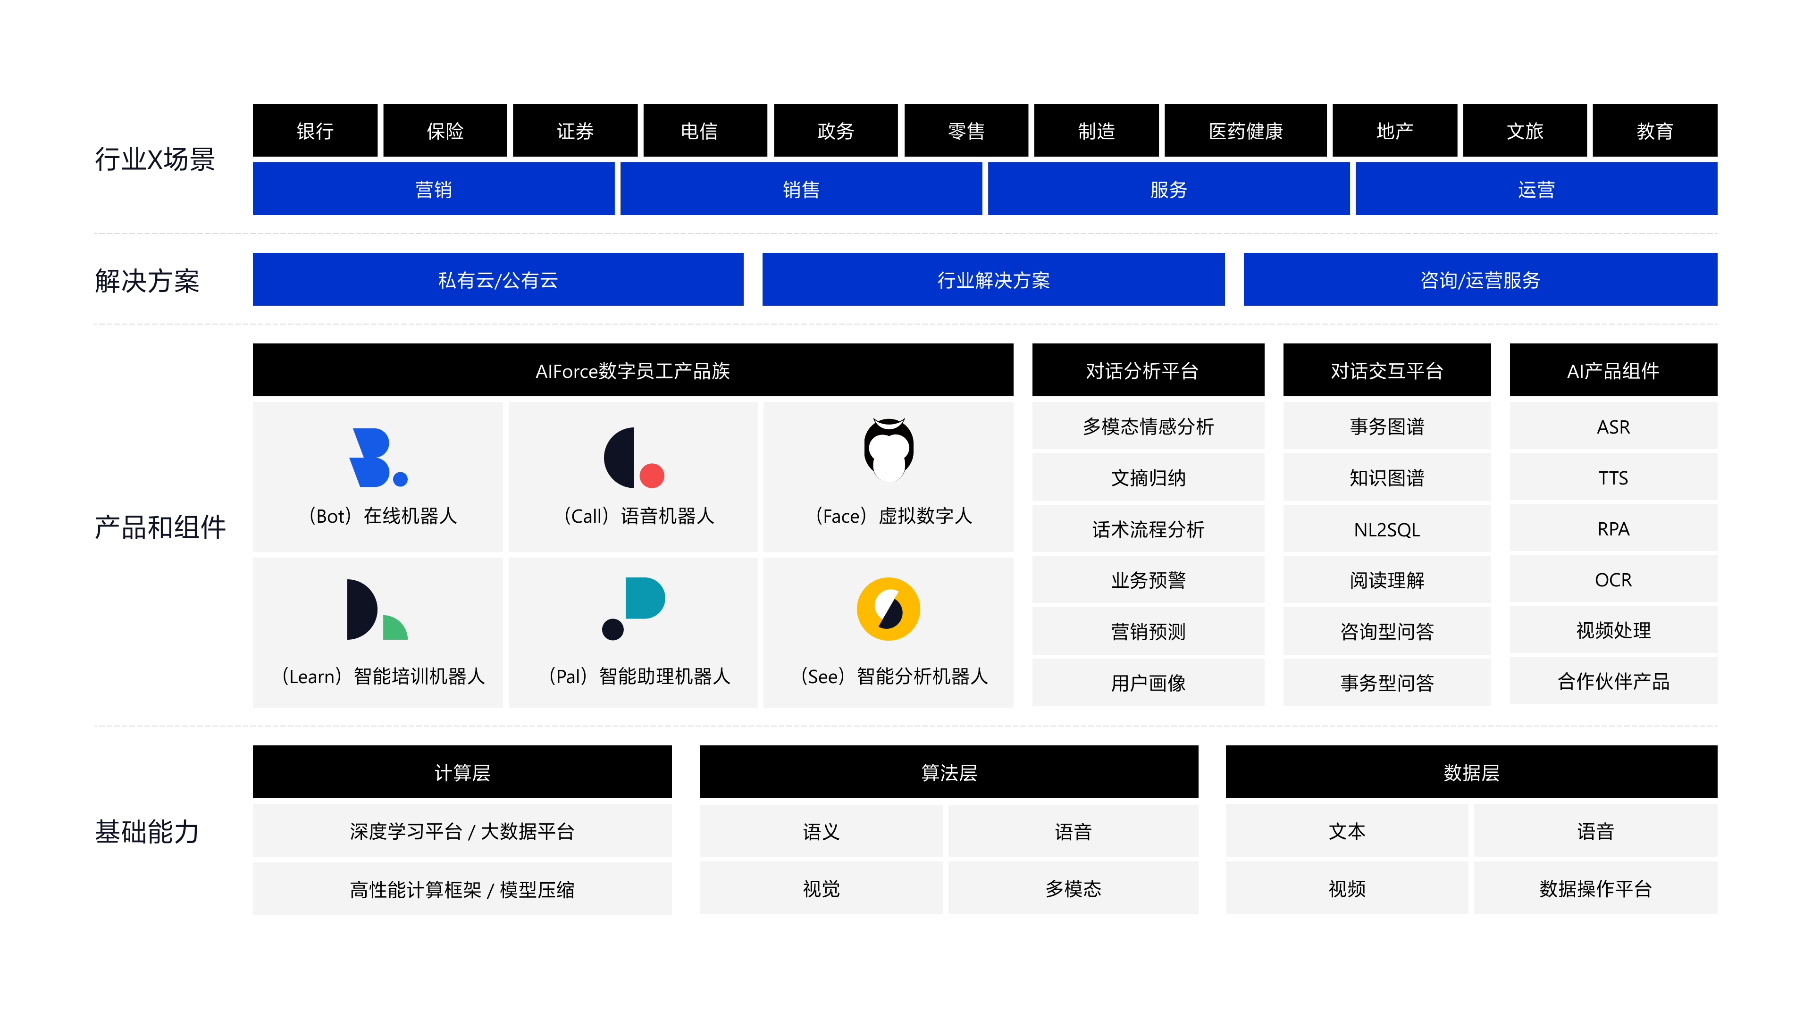The image size is (1812, 1019).
Task: Click the Face virtual human icon
Action: (889, 450)
